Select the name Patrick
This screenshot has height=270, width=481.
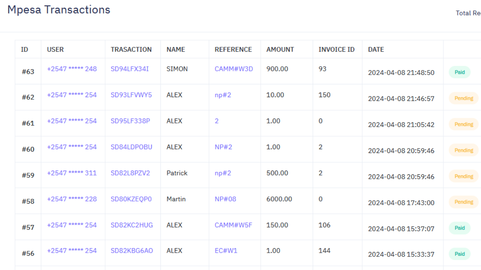pyautogui.click(x=177, y=173)
